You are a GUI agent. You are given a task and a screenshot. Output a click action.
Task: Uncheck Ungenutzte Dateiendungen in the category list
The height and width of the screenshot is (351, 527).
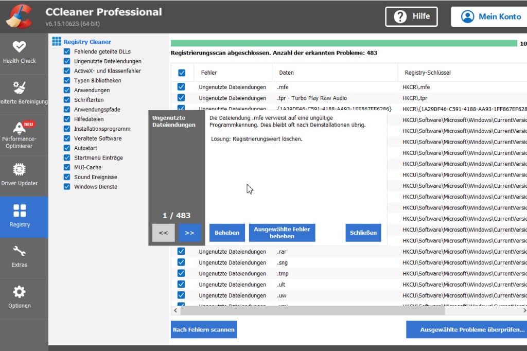[67, 61]
